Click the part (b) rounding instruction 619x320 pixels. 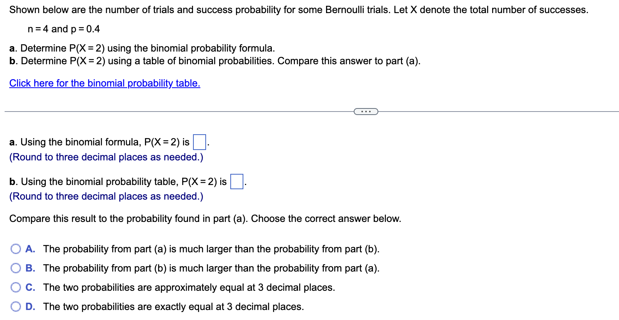pyautogui.click(x=106, y=197)
